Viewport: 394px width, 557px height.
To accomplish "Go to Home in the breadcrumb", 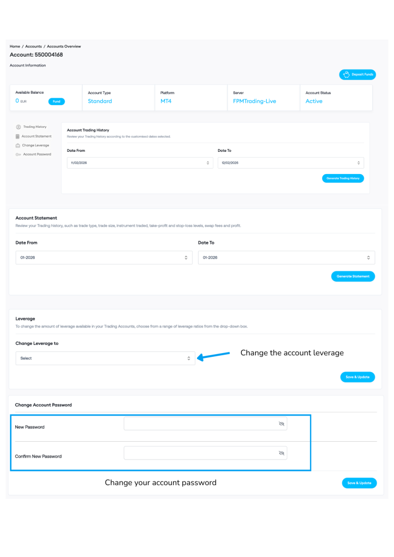I will [15, 47].
